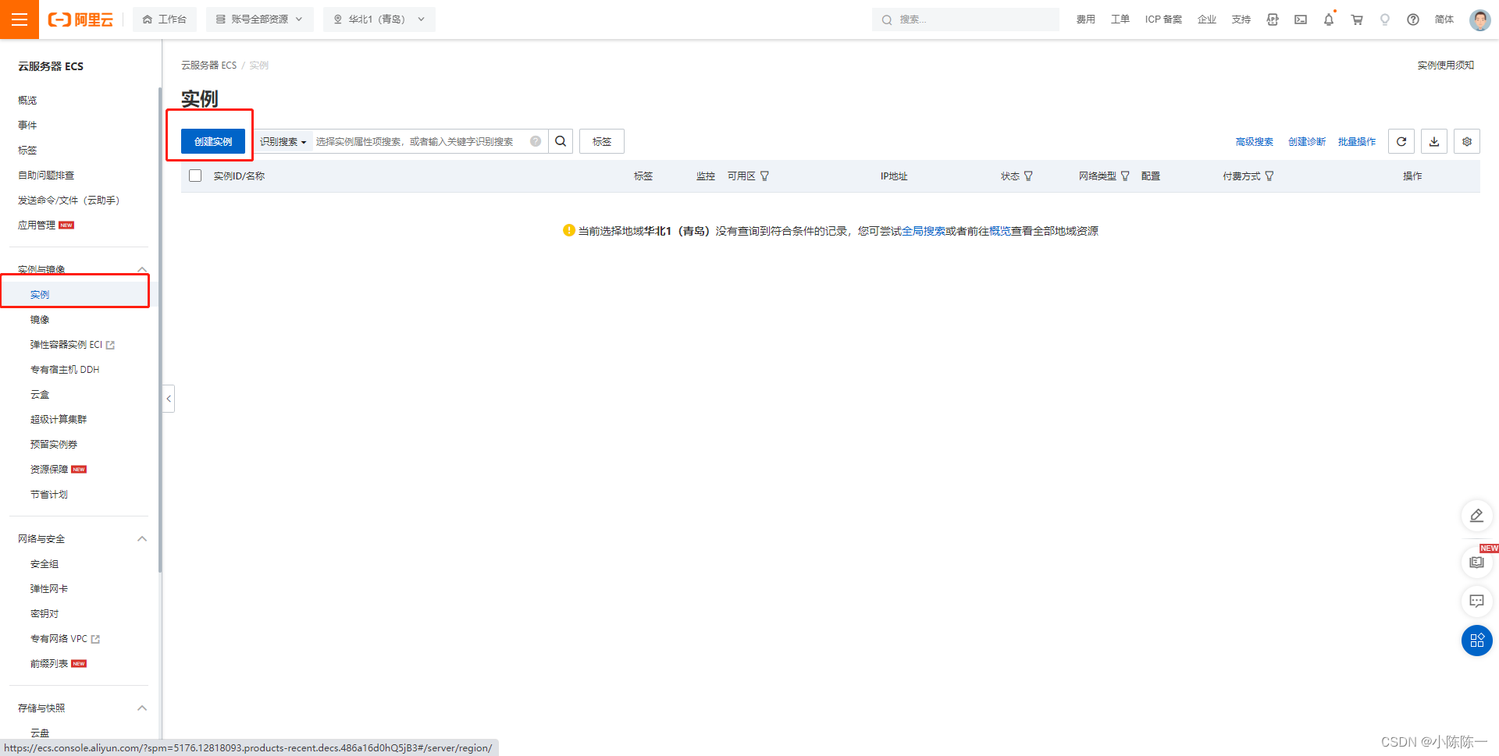Image resolution: width=1499 pixels, height=756 pixels.
Task: Open the 识别搜索 search type dropdown
Action: (x=283, y=141)
